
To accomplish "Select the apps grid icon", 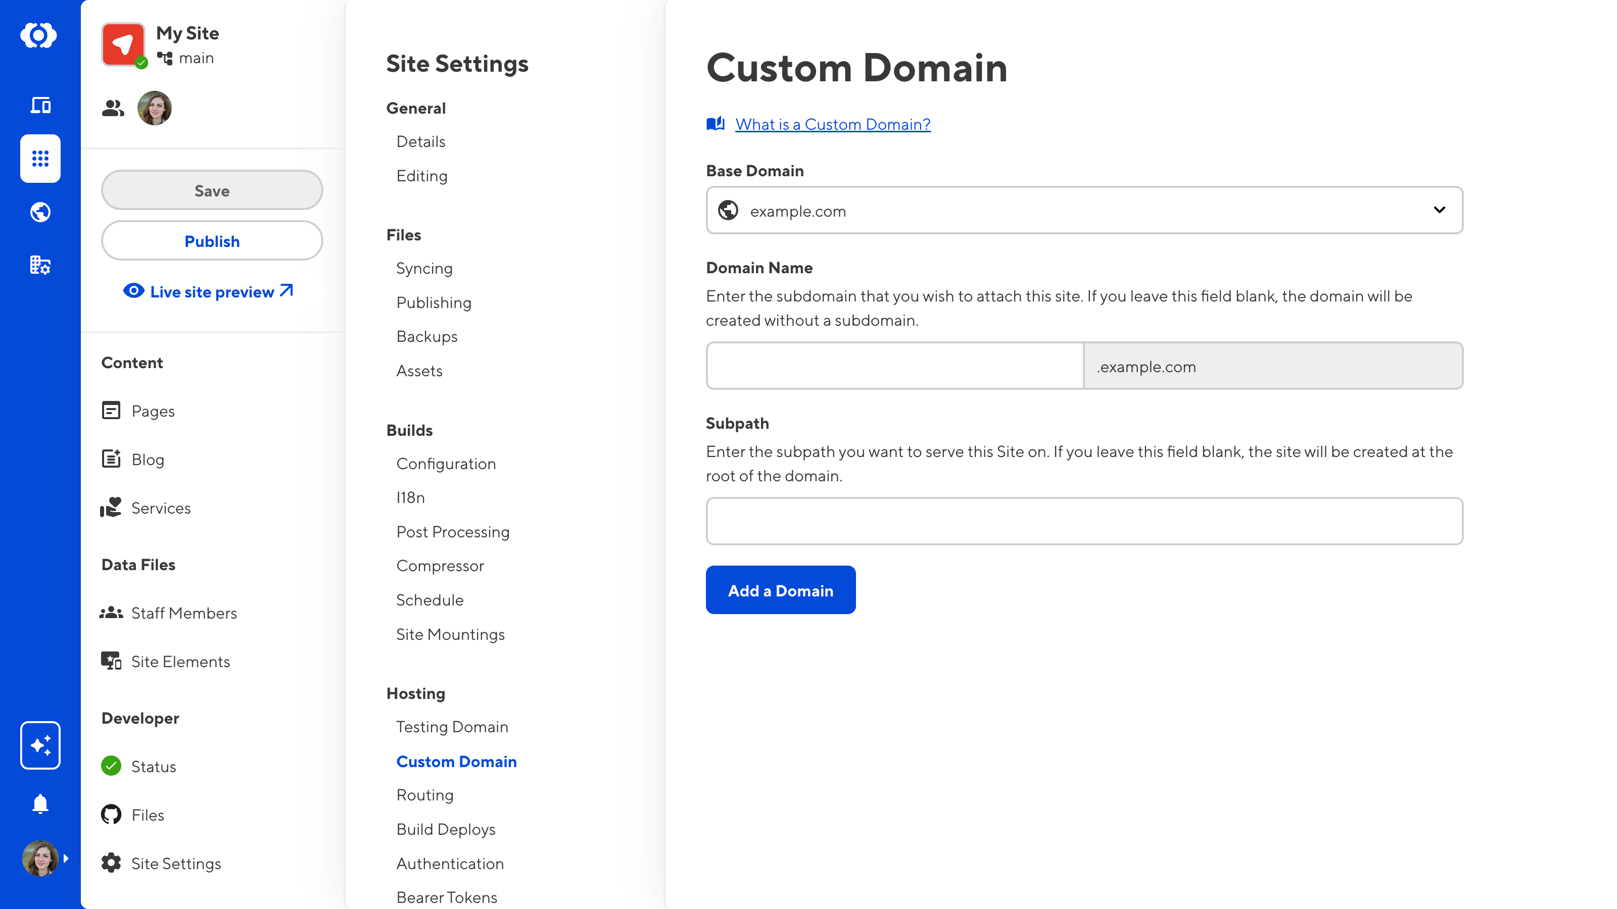I will [40, 159].
